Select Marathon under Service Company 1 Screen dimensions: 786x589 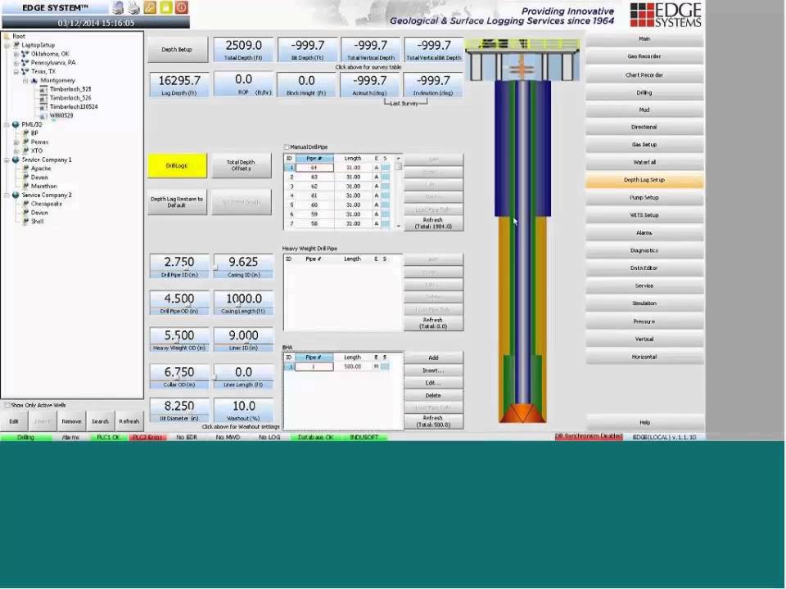pyautogui.click(x=44, y=187)
